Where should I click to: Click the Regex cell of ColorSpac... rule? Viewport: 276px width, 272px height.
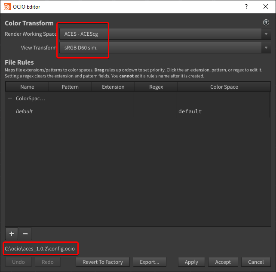click(156, 98)
